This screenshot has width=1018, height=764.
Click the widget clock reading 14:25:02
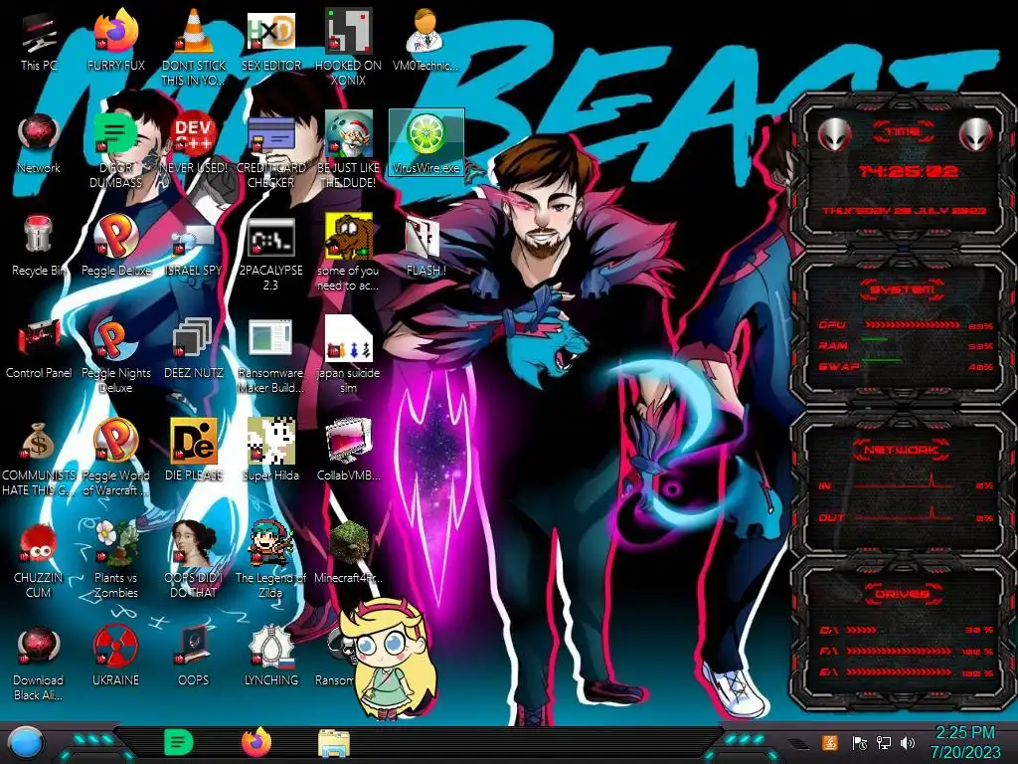click(907, 171)
